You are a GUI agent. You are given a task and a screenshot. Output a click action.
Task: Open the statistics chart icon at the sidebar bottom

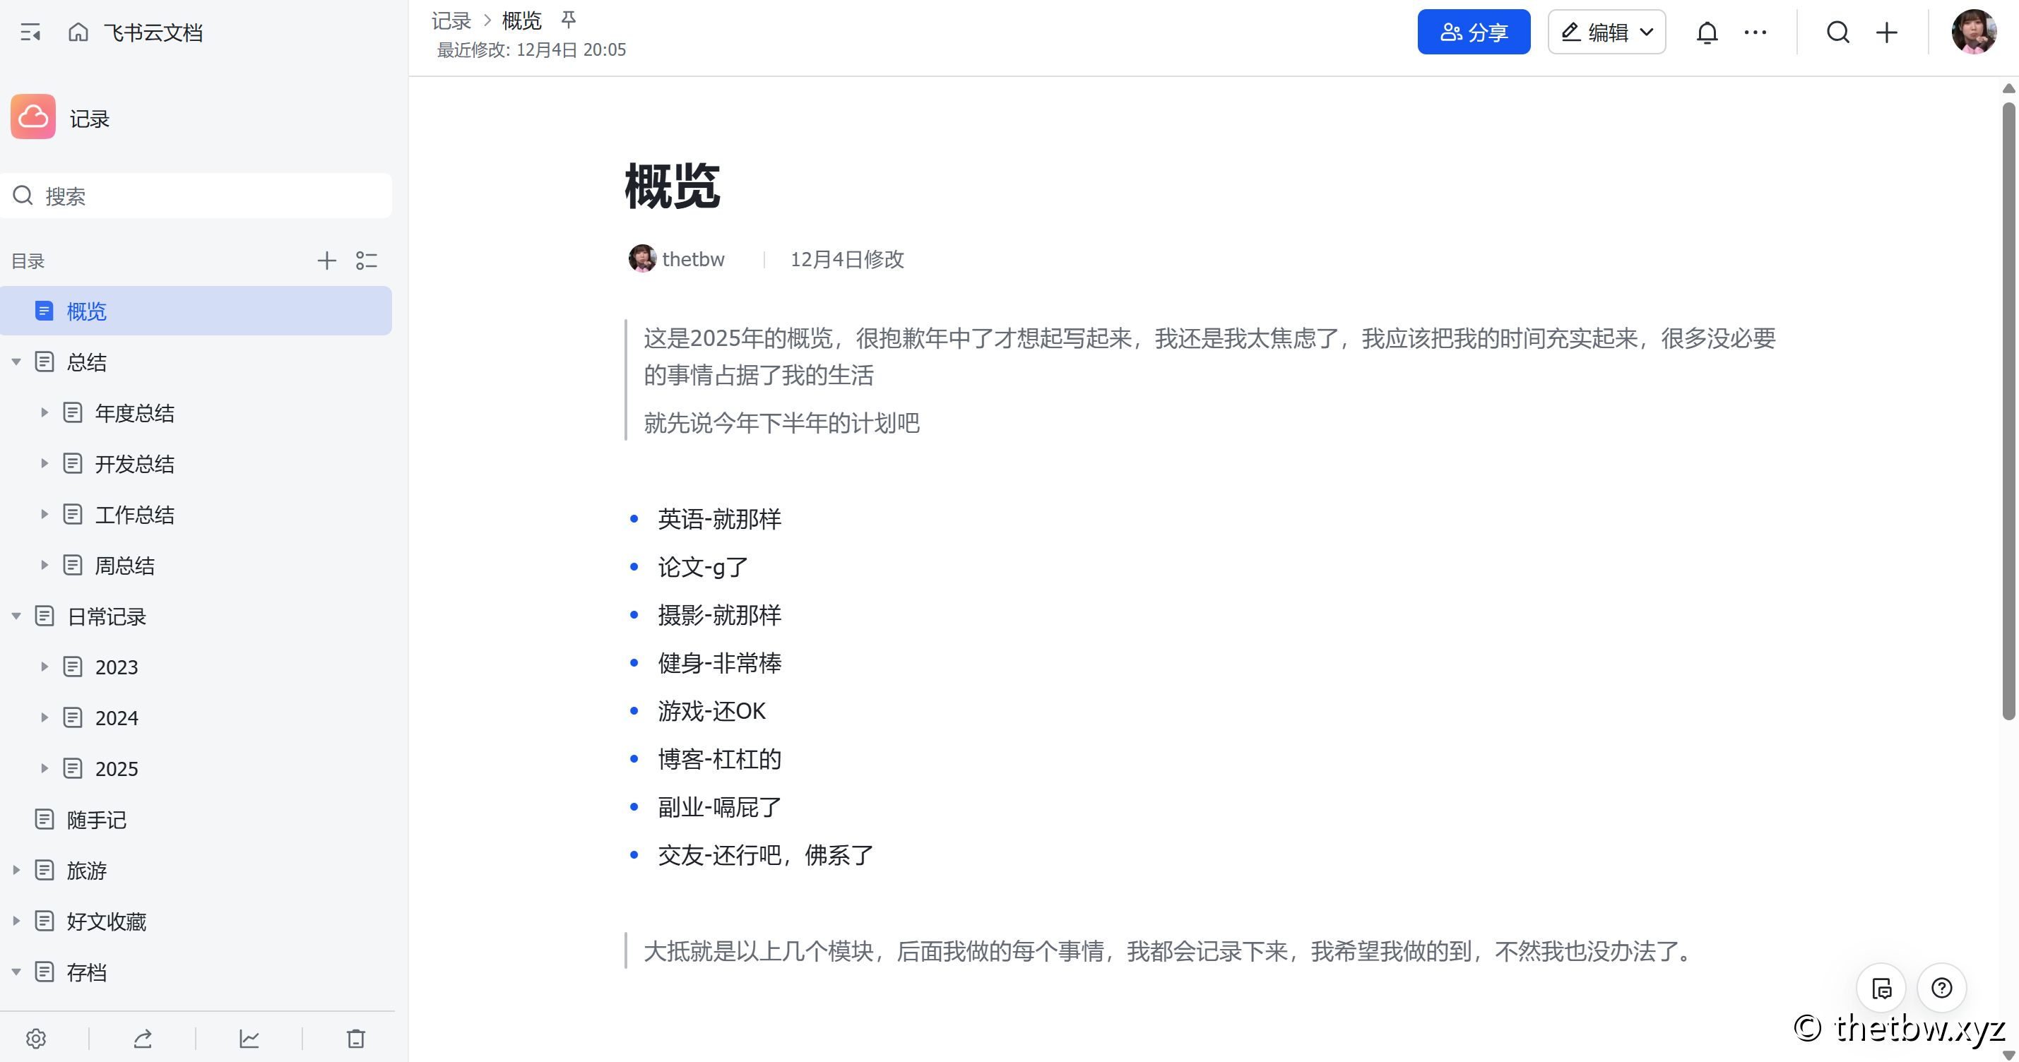249,1039
